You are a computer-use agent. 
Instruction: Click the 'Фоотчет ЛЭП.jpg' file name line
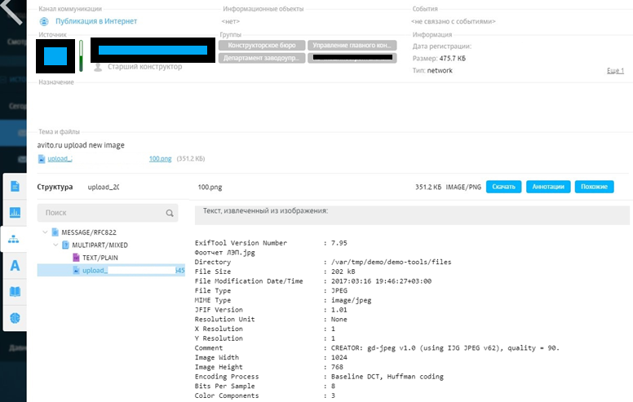(225, 252)
